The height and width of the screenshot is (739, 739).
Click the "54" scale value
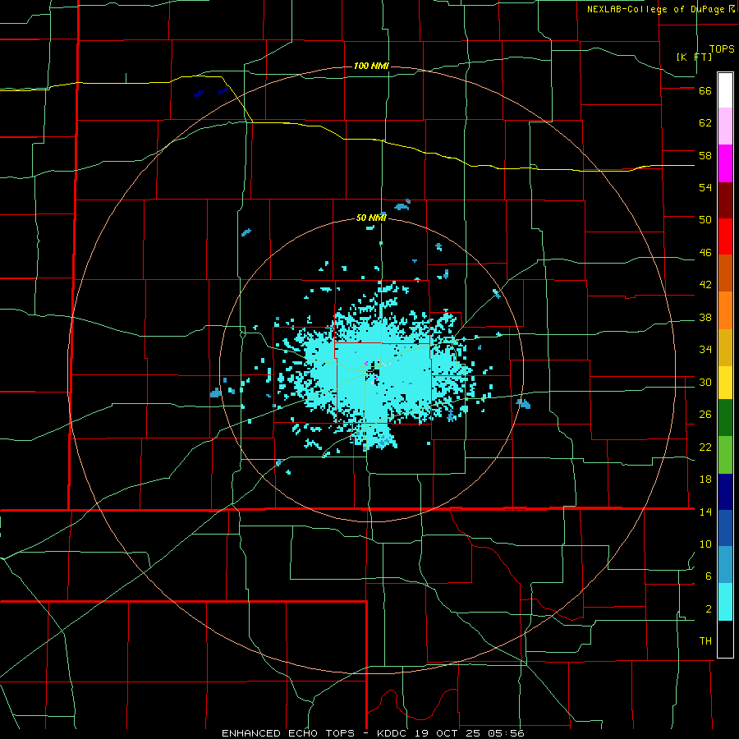(x=705, y=187)
